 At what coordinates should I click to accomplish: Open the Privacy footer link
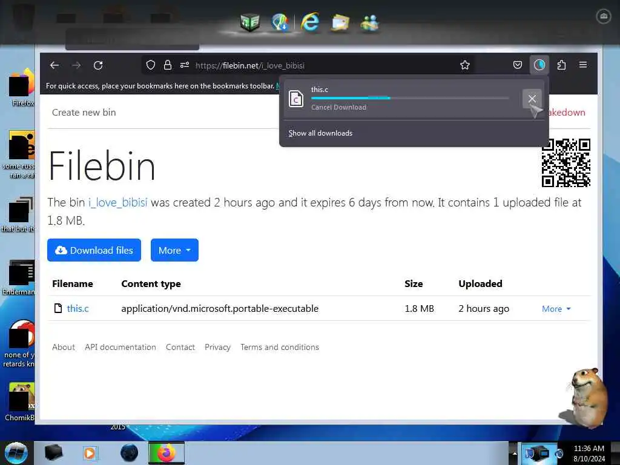tap(217, 347)
